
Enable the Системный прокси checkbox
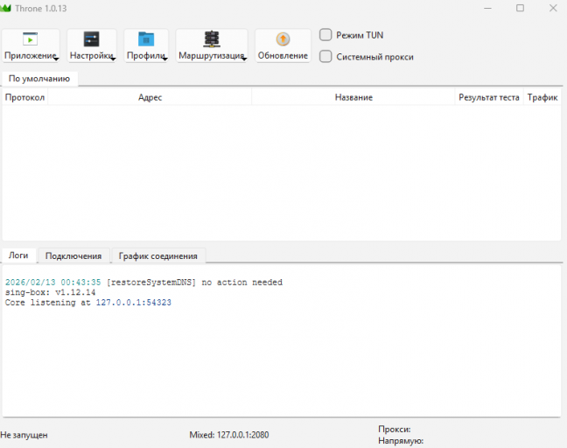point(325,56)
